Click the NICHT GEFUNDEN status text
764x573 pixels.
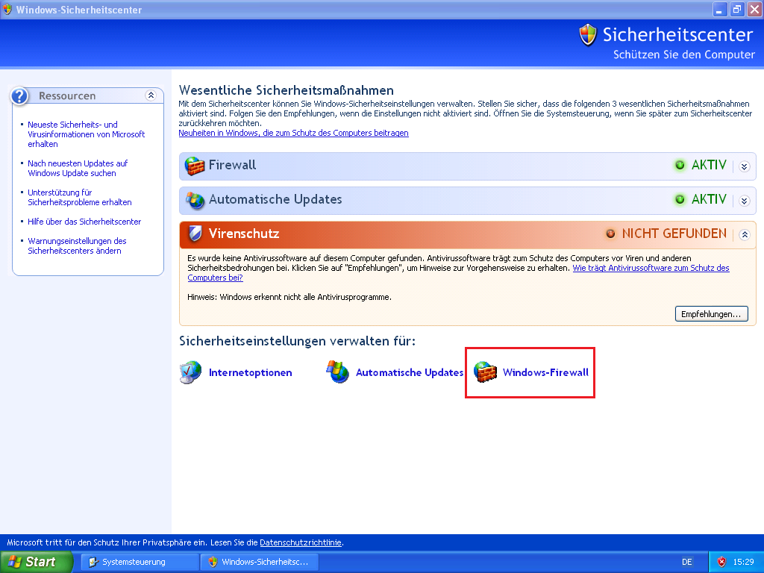pyautogui.click(x=674, y=234)
